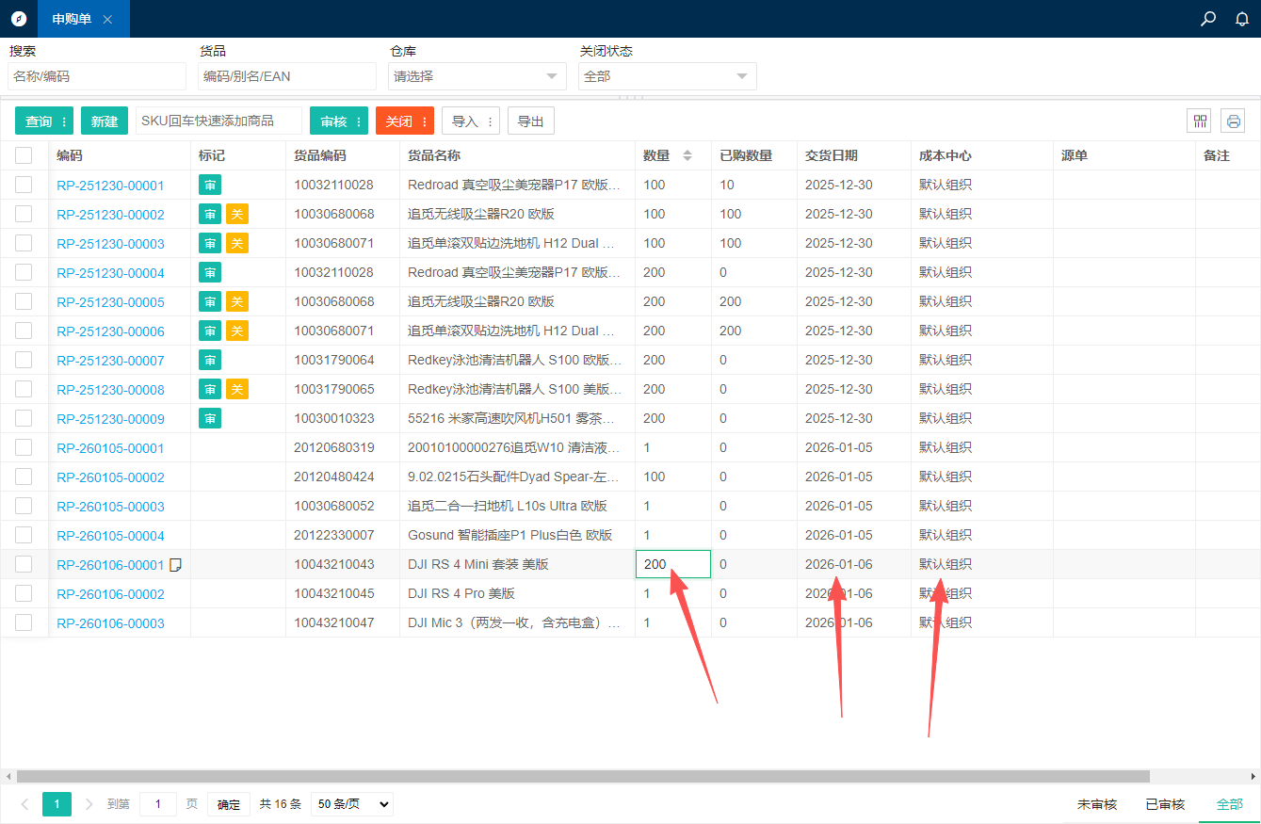Select checkbox for RP-260106-00003
The width and height of the screenshot is (1261, 824).
24,622
